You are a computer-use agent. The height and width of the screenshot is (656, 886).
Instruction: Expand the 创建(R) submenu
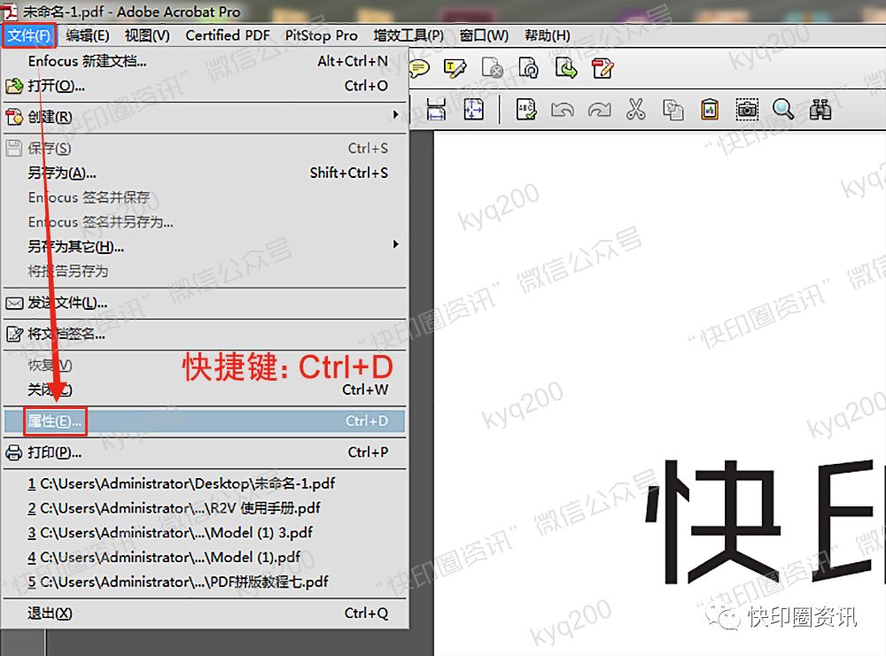point(206,117)
